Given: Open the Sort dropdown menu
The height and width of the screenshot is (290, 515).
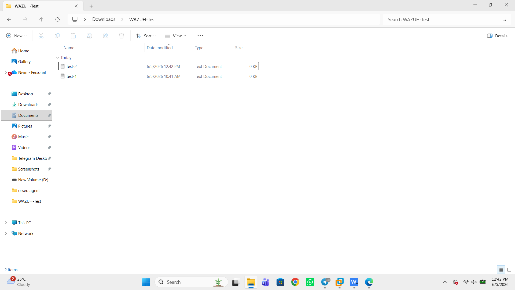Looking at the screenshot, I should tap(146, 36).
